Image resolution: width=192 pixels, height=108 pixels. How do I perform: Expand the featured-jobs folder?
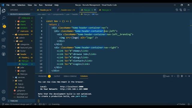point(26,48)
